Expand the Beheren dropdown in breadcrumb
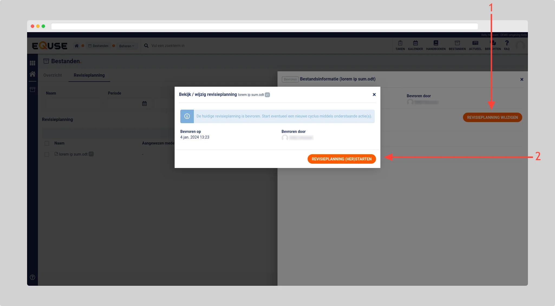The width and height of the screenshot is (555, 306). coord(126,46)
